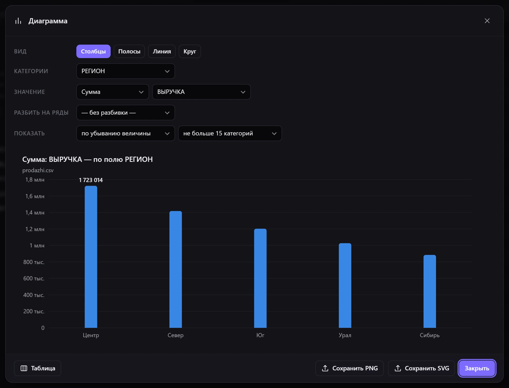
Task: Click the bar chart icon beside the Диаграмма title
Action: coord(18,21)
